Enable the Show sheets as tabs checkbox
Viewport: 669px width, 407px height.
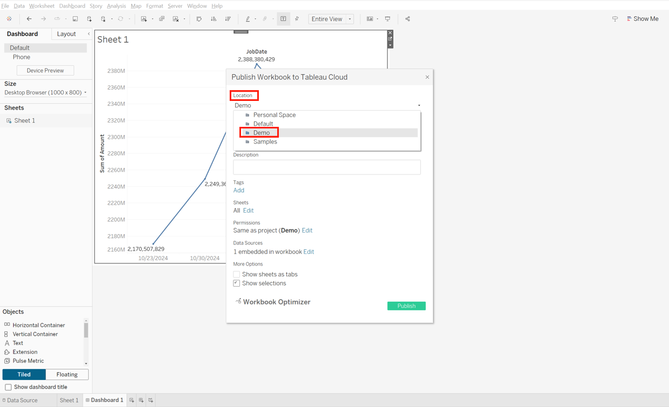(236, 274)
